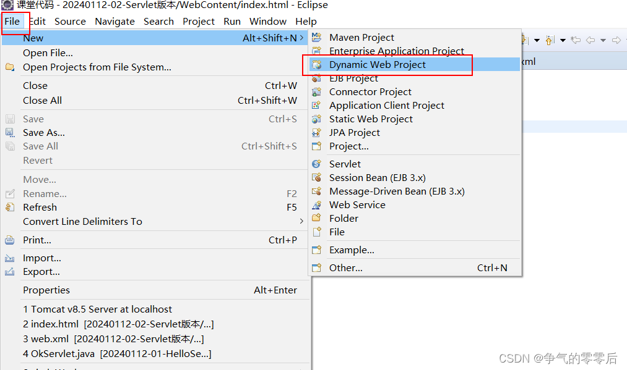Click the Other... wizard icon
This screenshot has height=370, width=627.
click(317, 268)
